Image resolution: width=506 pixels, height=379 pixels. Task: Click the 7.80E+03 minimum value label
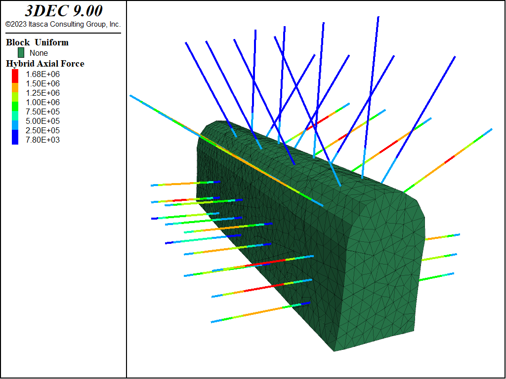pyautogui.click(x=42, y=140)
